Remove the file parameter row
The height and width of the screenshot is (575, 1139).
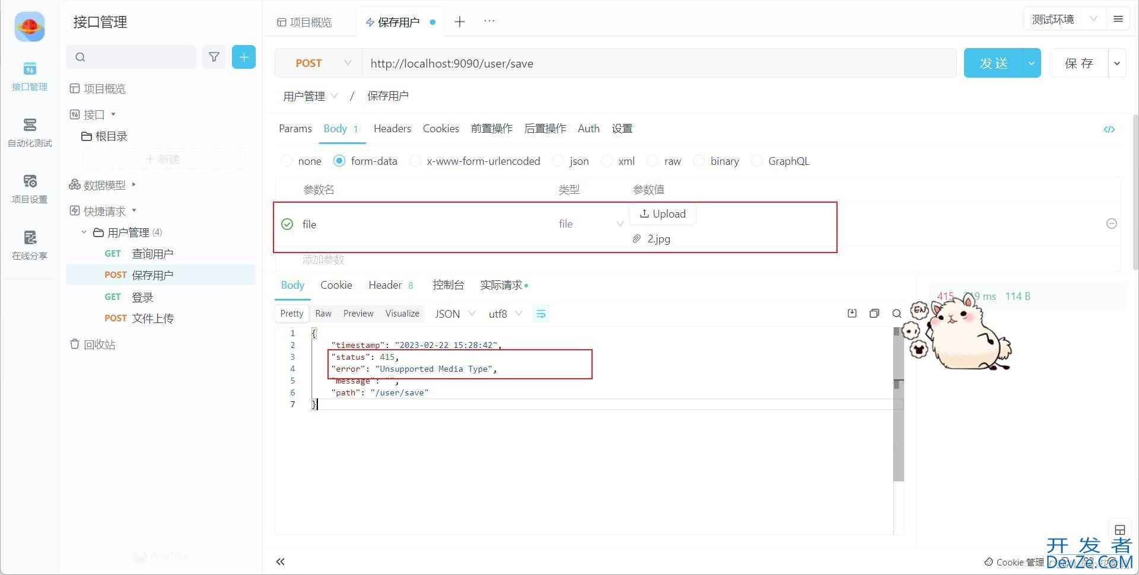pyautogui.click(x=1112, y=223)
